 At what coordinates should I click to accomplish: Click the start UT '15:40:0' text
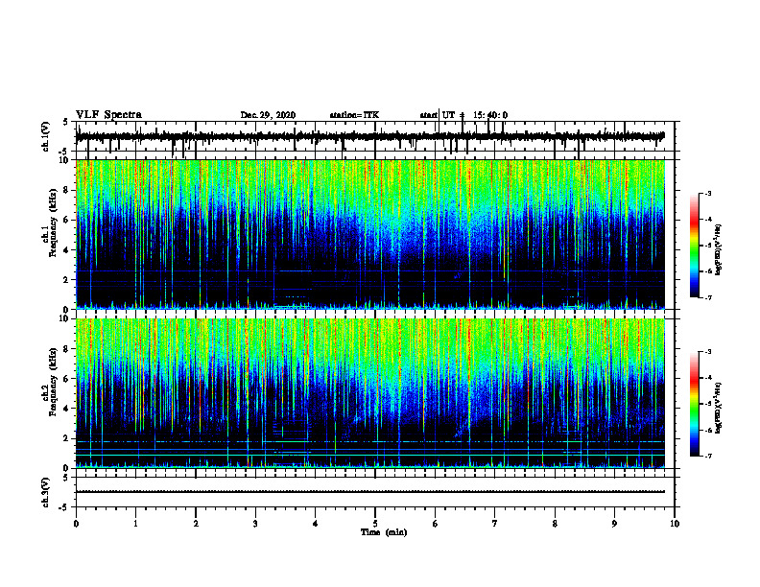pos(490,115)
